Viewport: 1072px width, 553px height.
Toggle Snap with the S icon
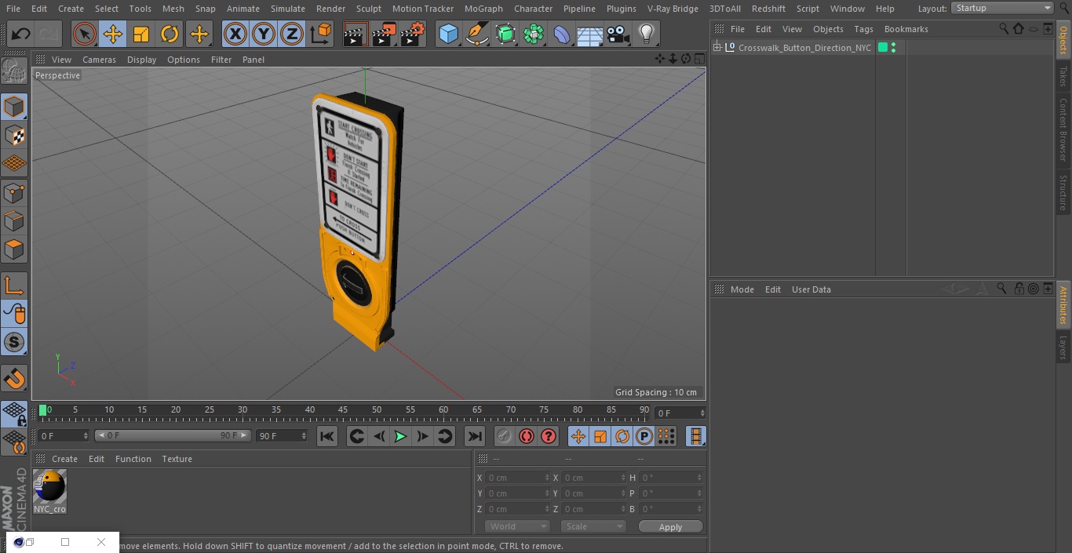click(14, 342)
